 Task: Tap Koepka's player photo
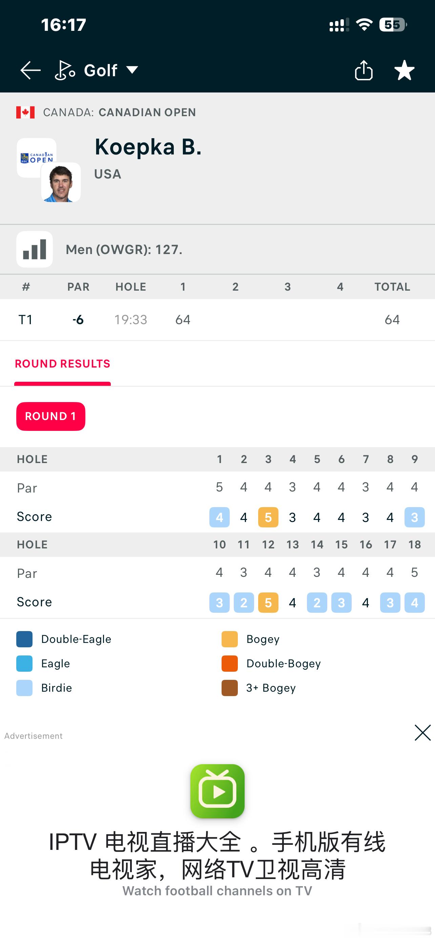click(61, 182)
